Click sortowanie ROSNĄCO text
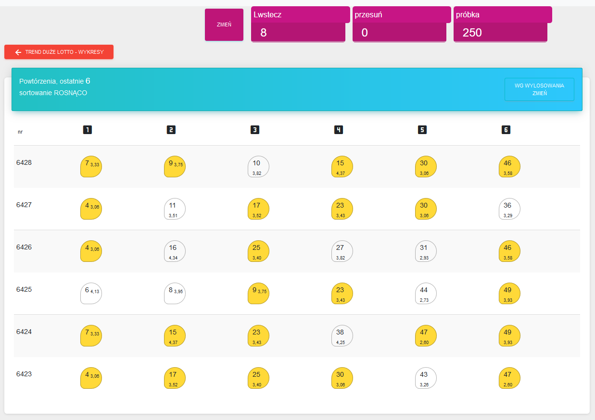The height and width of the screenshot is (420, 595). pos(53,93)
